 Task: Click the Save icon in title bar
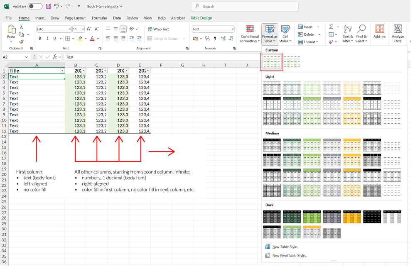48,6
